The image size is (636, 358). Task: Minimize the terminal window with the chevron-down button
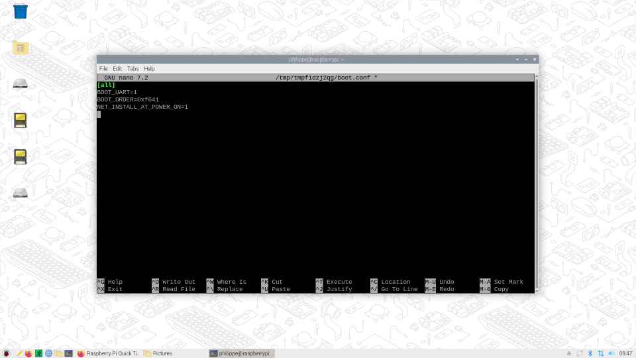click(x=517, y=60)
